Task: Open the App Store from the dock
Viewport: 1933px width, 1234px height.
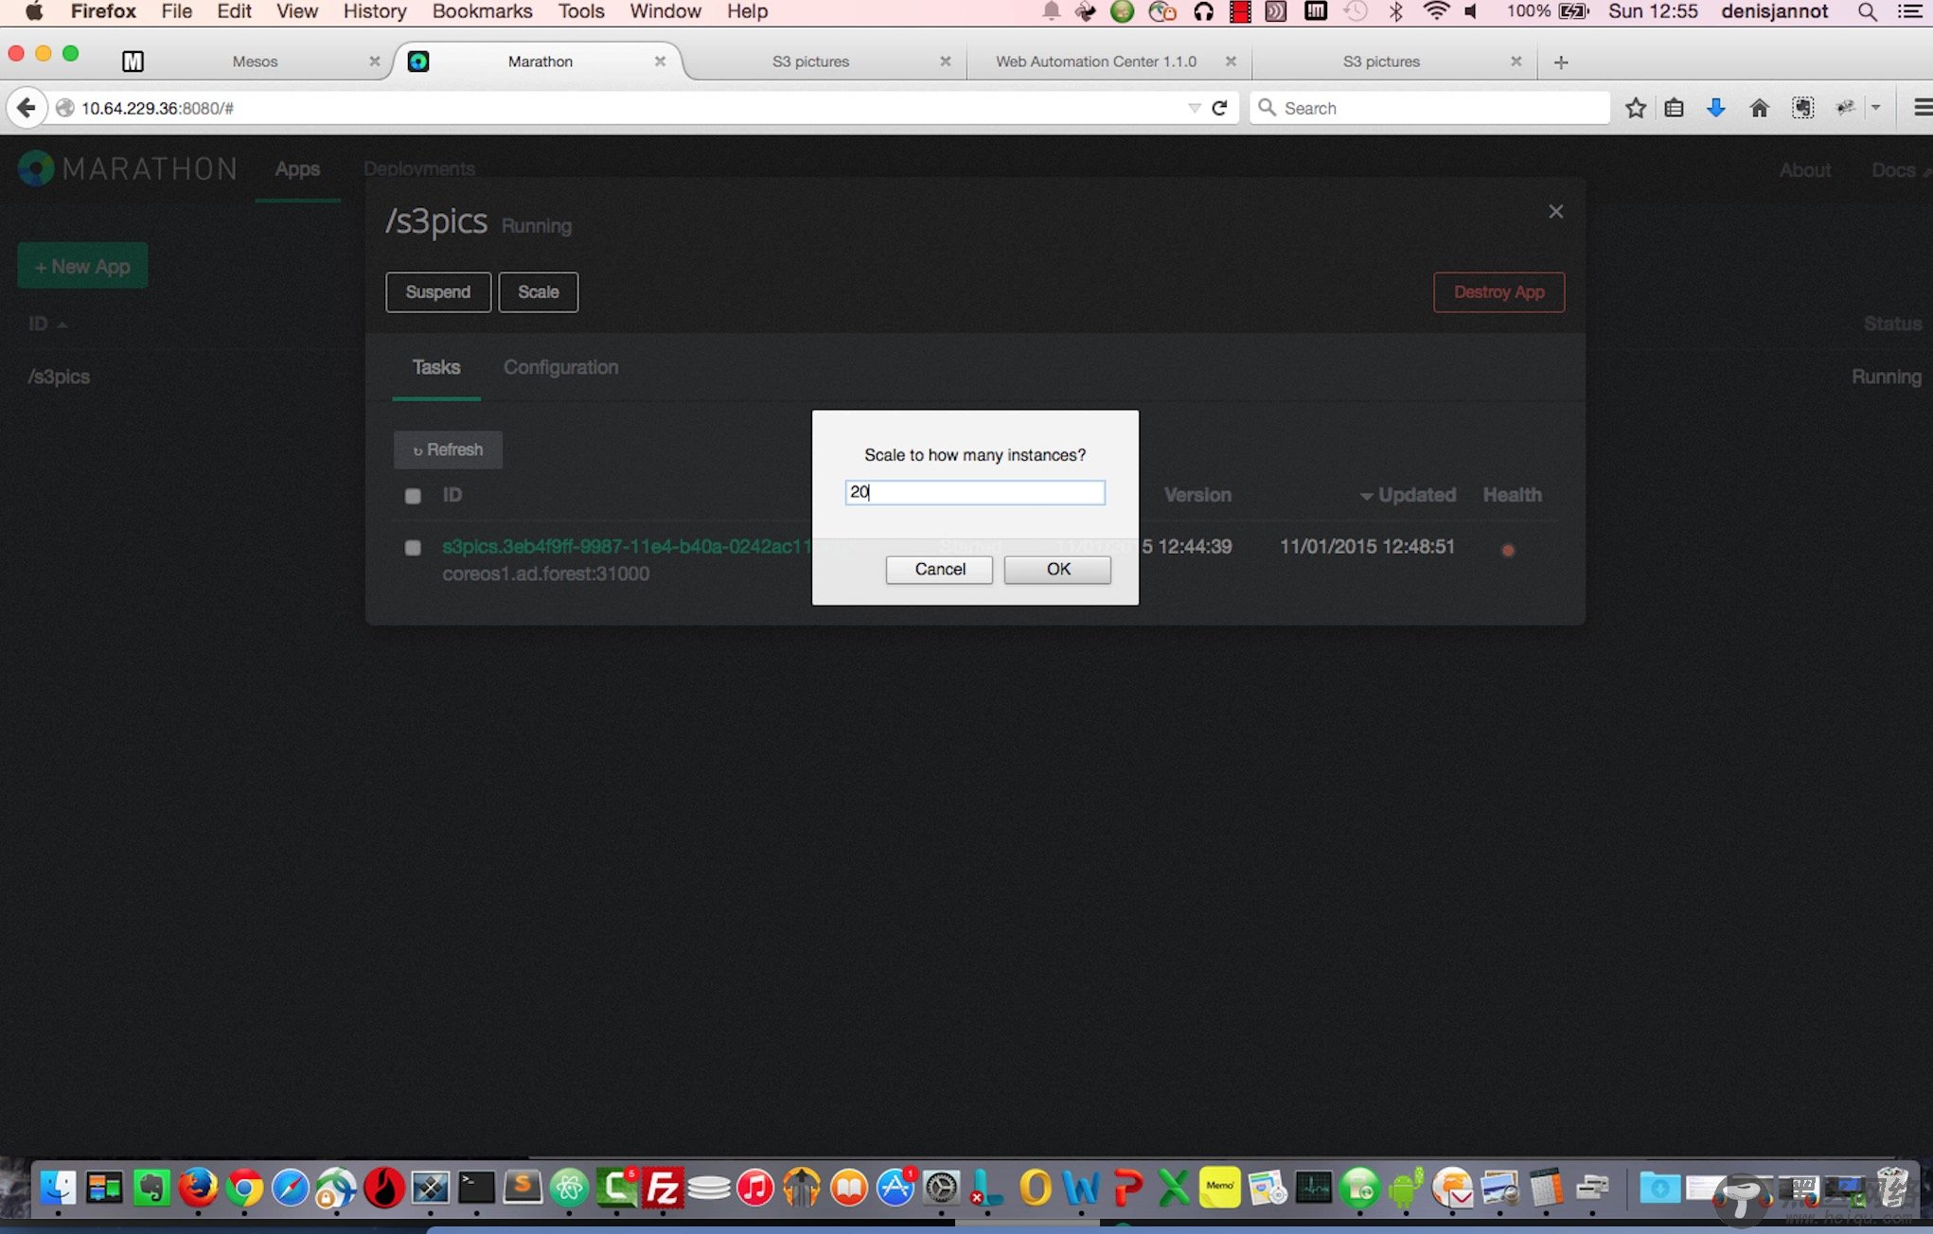Action: pyautogui.click(x=895, y=1187)
